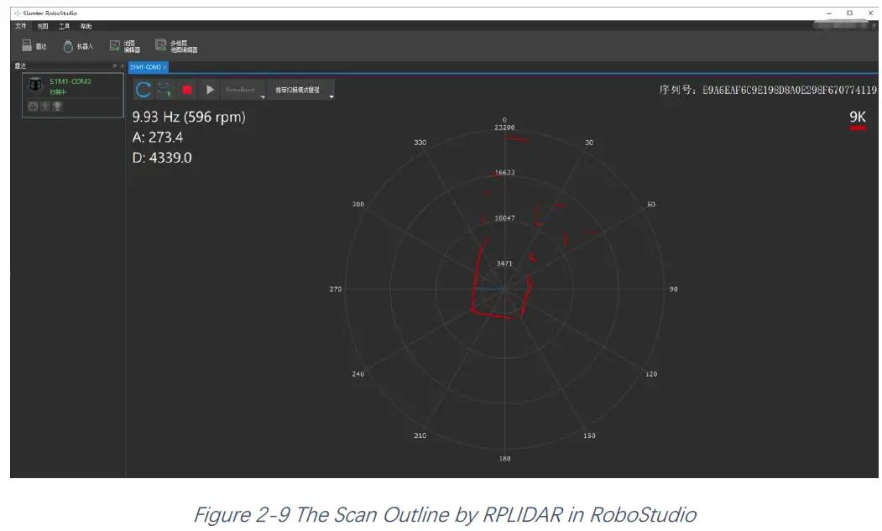Click the scan-frame icon beside restart
Screen dimensions: 882x531
164,90
